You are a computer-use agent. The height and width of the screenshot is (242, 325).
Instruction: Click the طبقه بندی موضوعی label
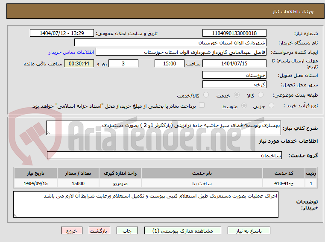tap(295, 95)
